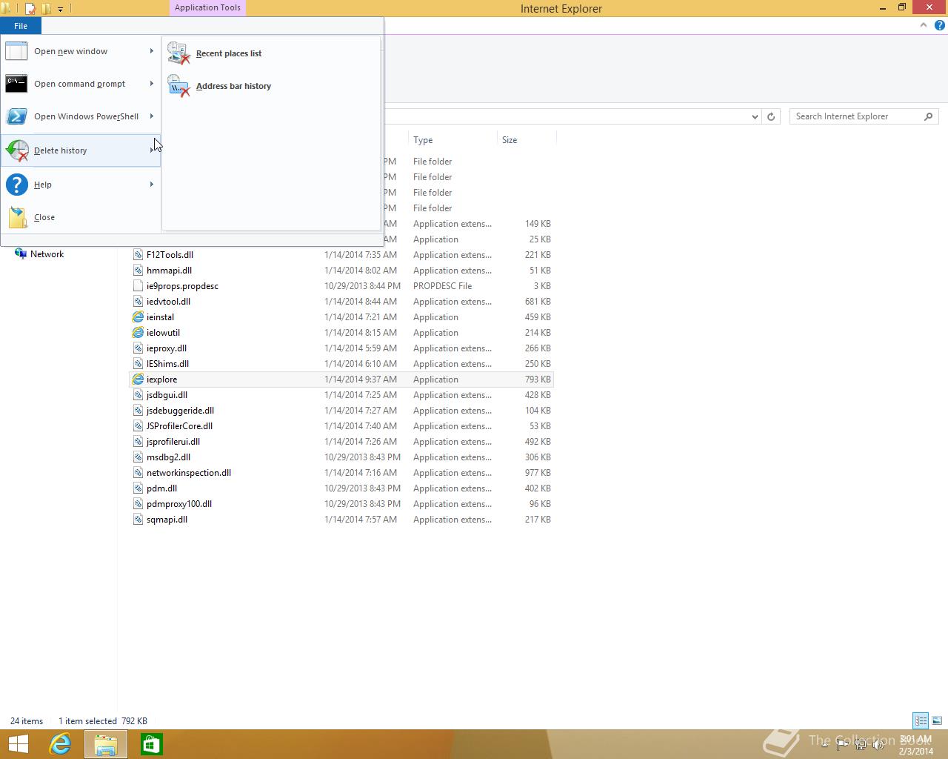Expand the Open new window submenu arrow
948x759 pixels.
point(151,51)
